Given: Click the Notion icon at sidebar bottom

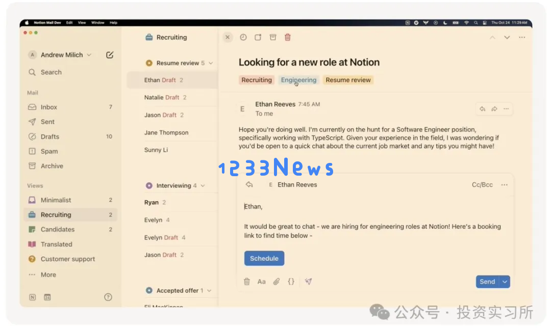Looking at the screenshot, I should click(32, 297).
